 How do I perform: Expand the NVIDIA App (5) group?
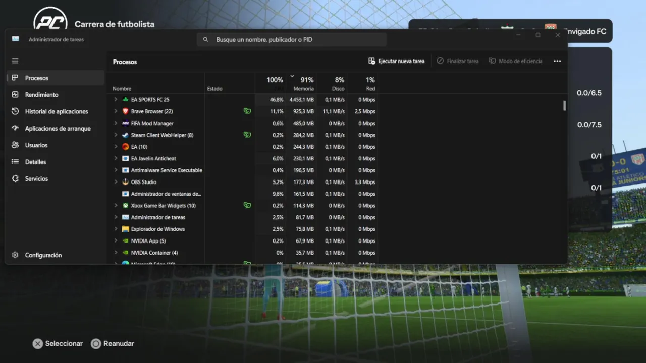click(x=116, y=241)
